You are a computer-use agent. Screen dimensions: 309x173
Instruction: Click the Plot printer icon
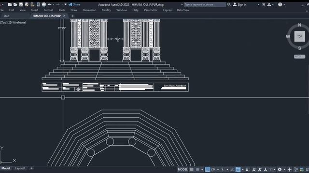click(44, 4)
